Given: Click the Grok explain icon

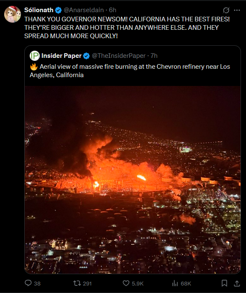Looking at the screenshot, I should coord(226,10).
